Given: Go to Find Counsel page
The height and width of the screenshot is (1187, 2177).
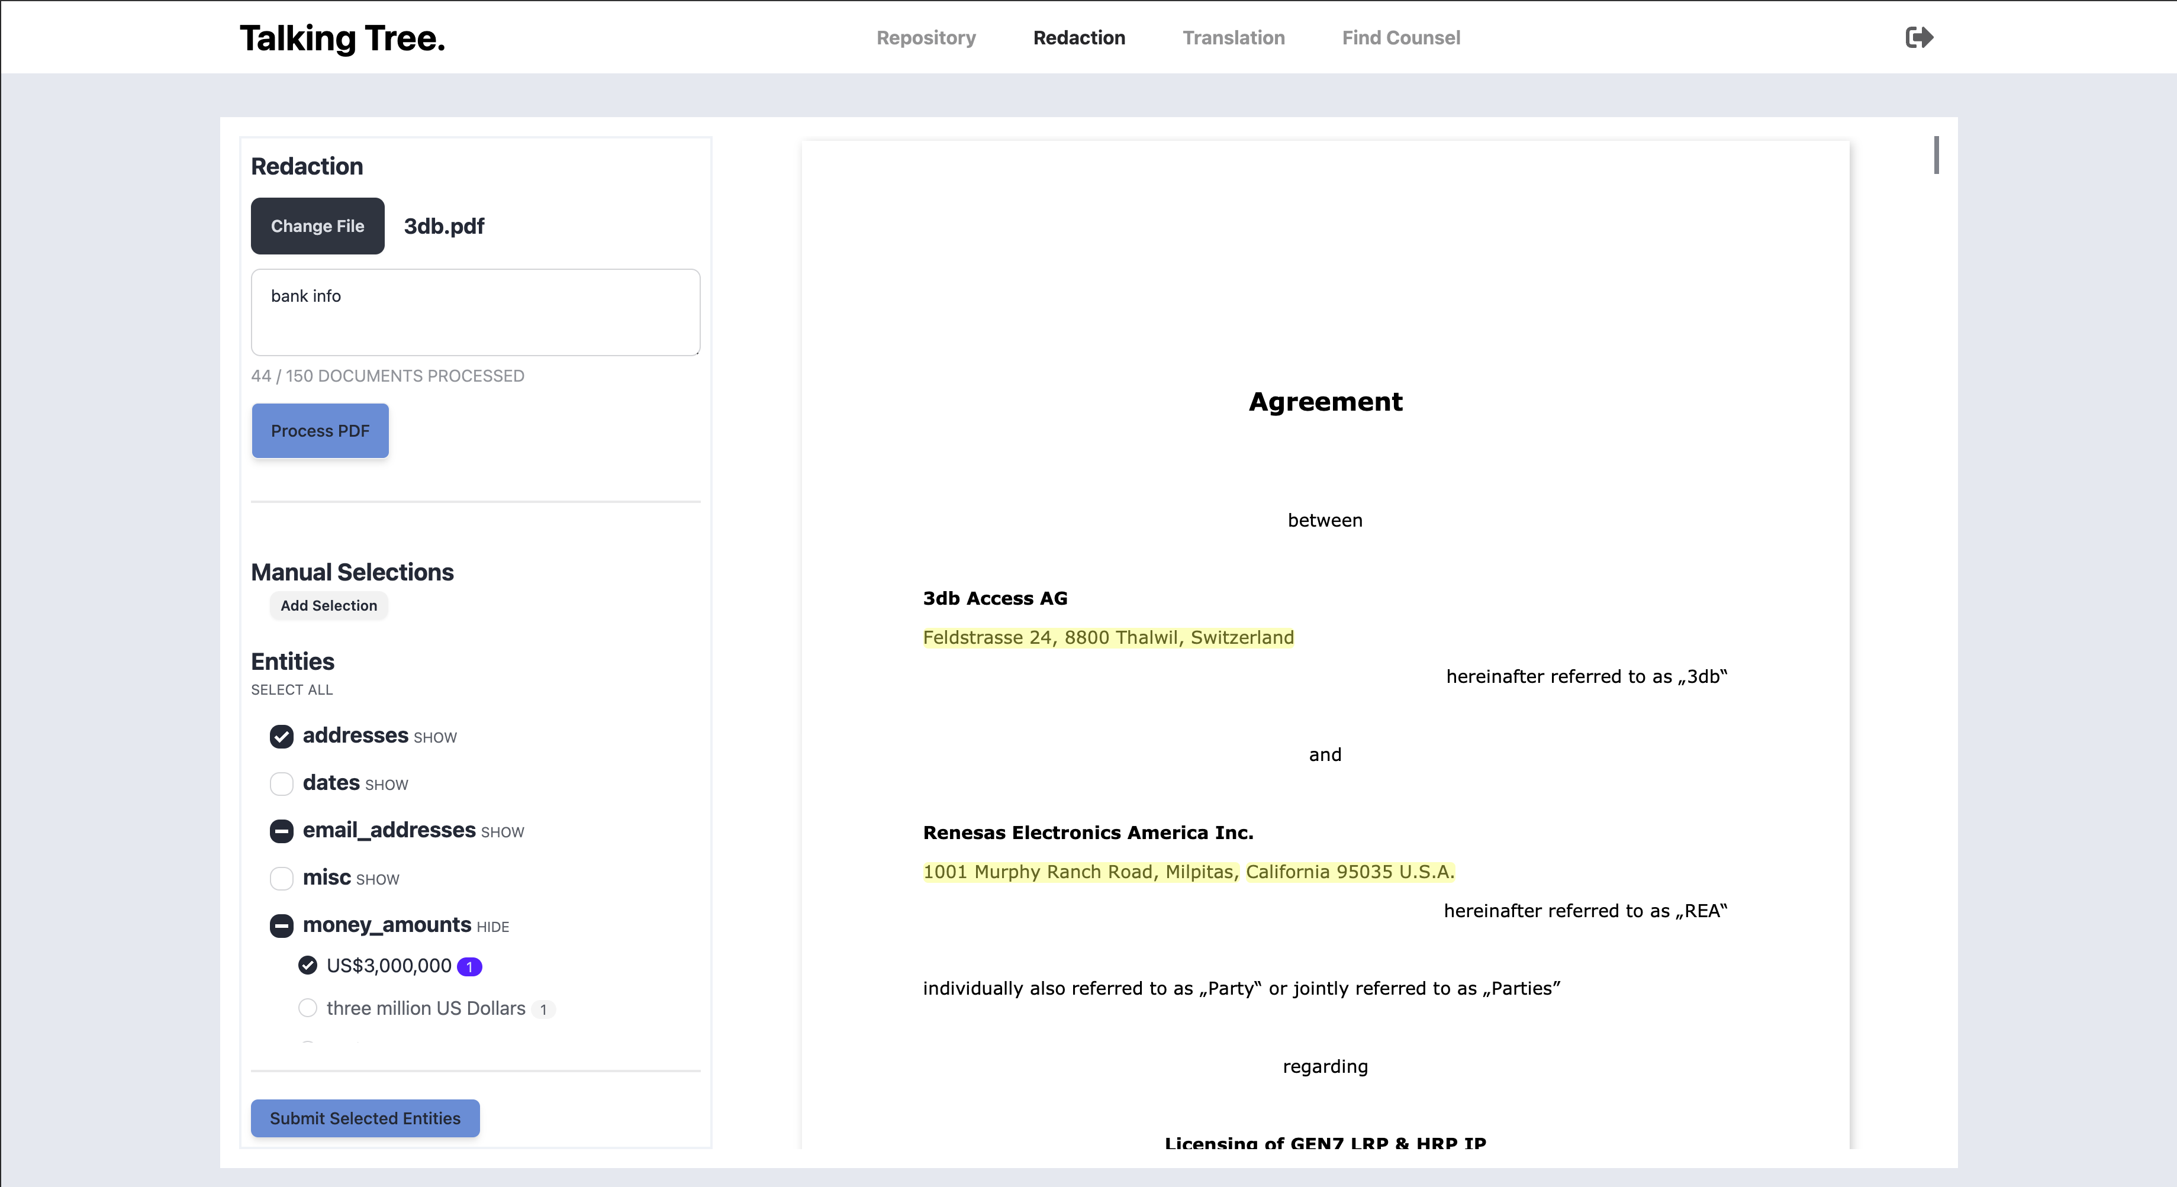Looking at the screenshot, I should 1400,38.
